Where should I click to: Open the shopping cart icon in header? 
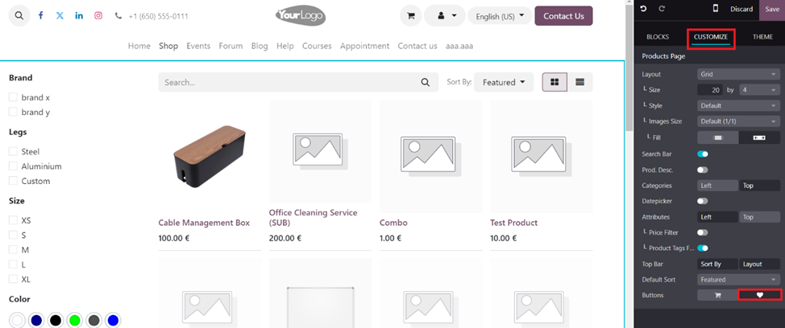pos(411,16)
